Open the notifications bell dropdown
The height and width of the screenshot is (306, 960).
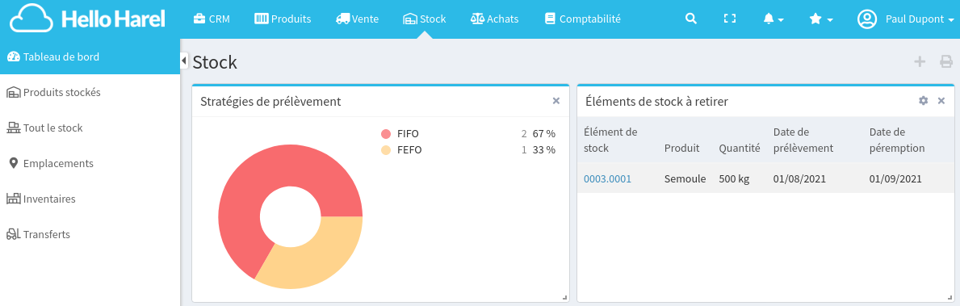(773, 19)
